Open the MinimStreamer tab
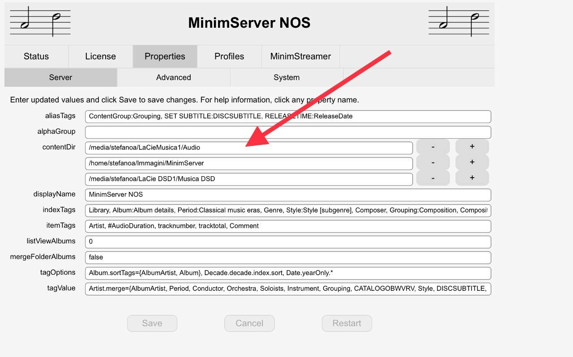This screenshot has width=573, height=357. click(300, 56)
